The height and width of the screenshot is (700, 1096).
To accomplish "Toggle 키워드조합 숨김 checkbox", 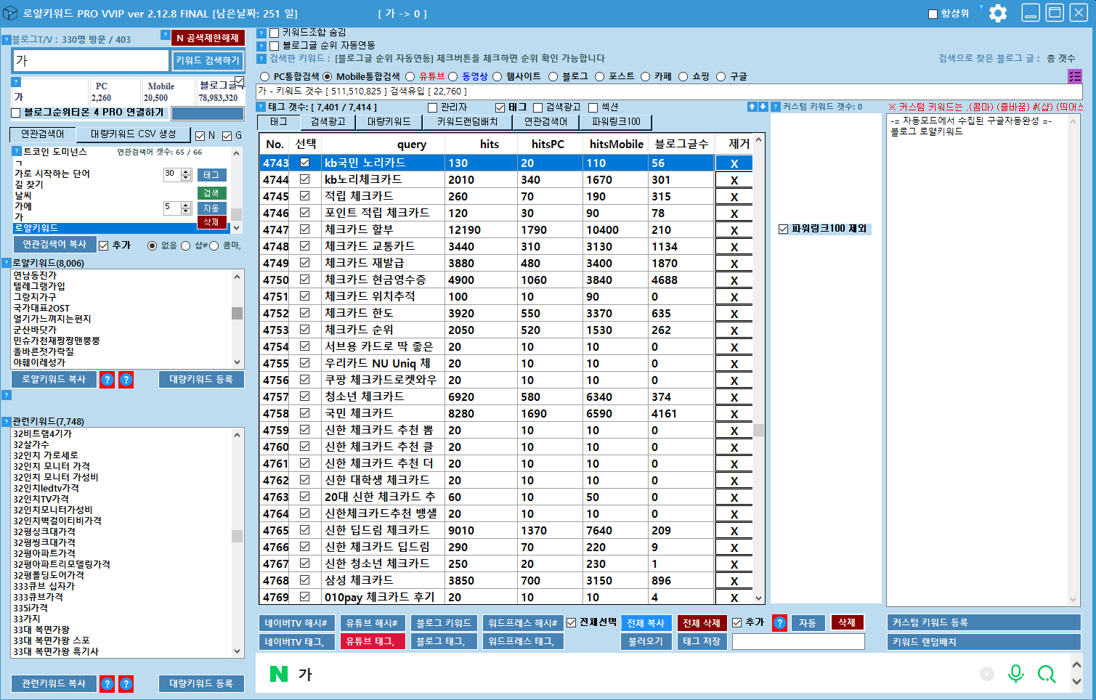I will click(x=275, y=33).
